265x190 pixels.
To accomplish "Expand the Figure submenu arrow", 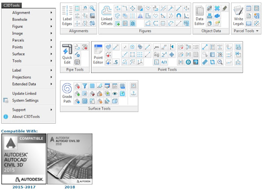I will 51,26.
